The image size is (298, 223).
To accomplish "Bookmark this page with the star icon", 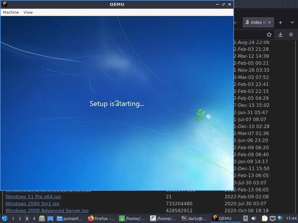I will (x=269, y=35).
